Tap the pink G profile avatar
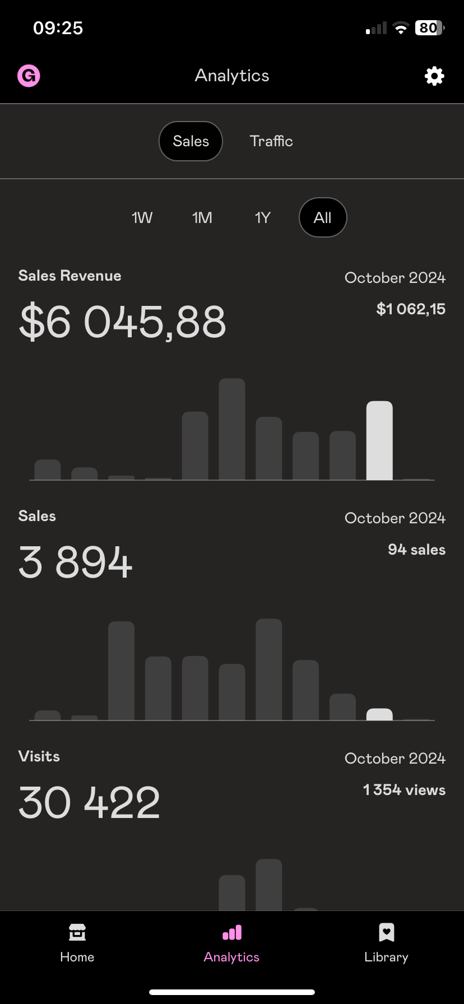Screen dimensions: 464x1004 click(x=29, y=76)
